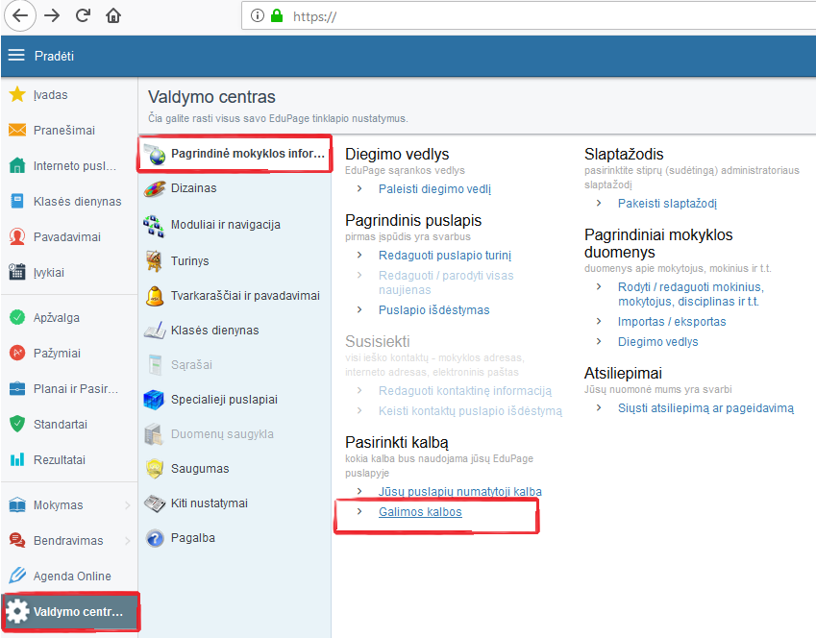
Task: Click the green shield icon for Standartai
Action: [x=17, y=424]
